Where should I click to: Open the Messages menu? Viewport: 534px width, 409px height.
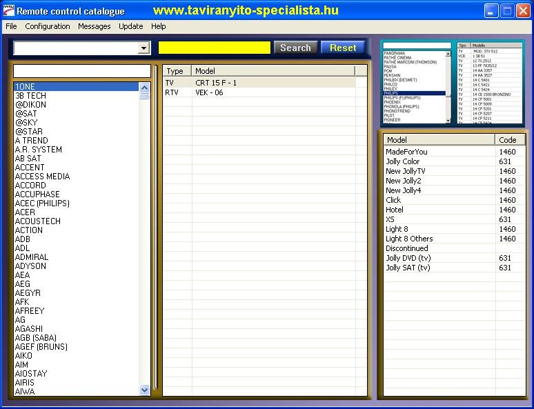click(x=94, y=26)
